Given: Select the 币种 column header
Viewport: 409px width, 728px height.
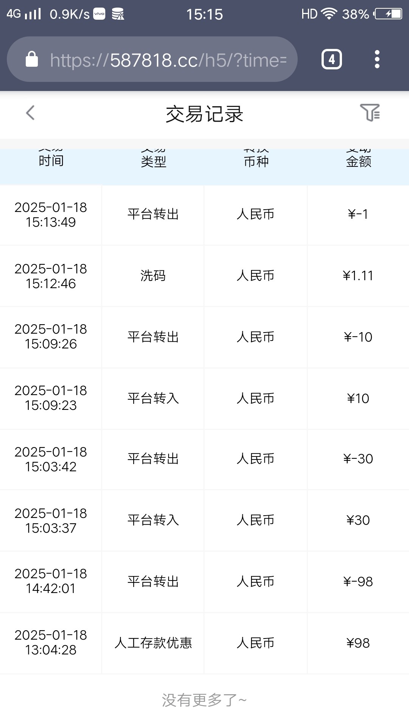Looking at the screenshot, I should (256, 162).
